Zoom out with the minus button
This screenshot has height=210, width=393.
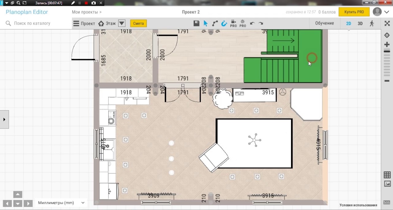[387, 81]
